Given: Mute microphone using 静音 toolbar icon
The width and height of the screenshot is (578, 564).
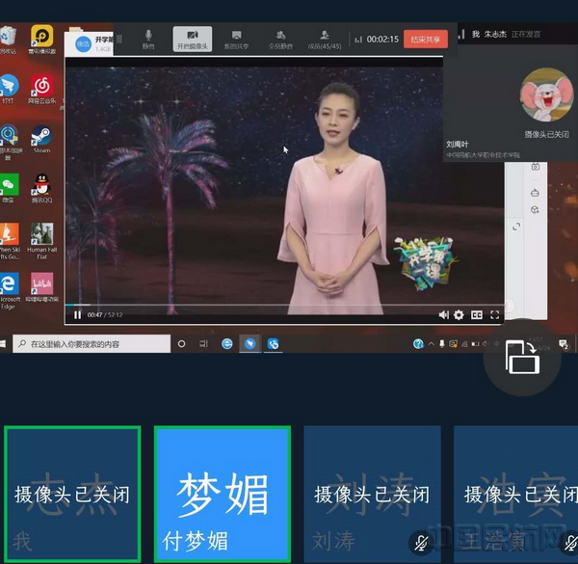Looking at the screenshot, I should tap(148, 39).
